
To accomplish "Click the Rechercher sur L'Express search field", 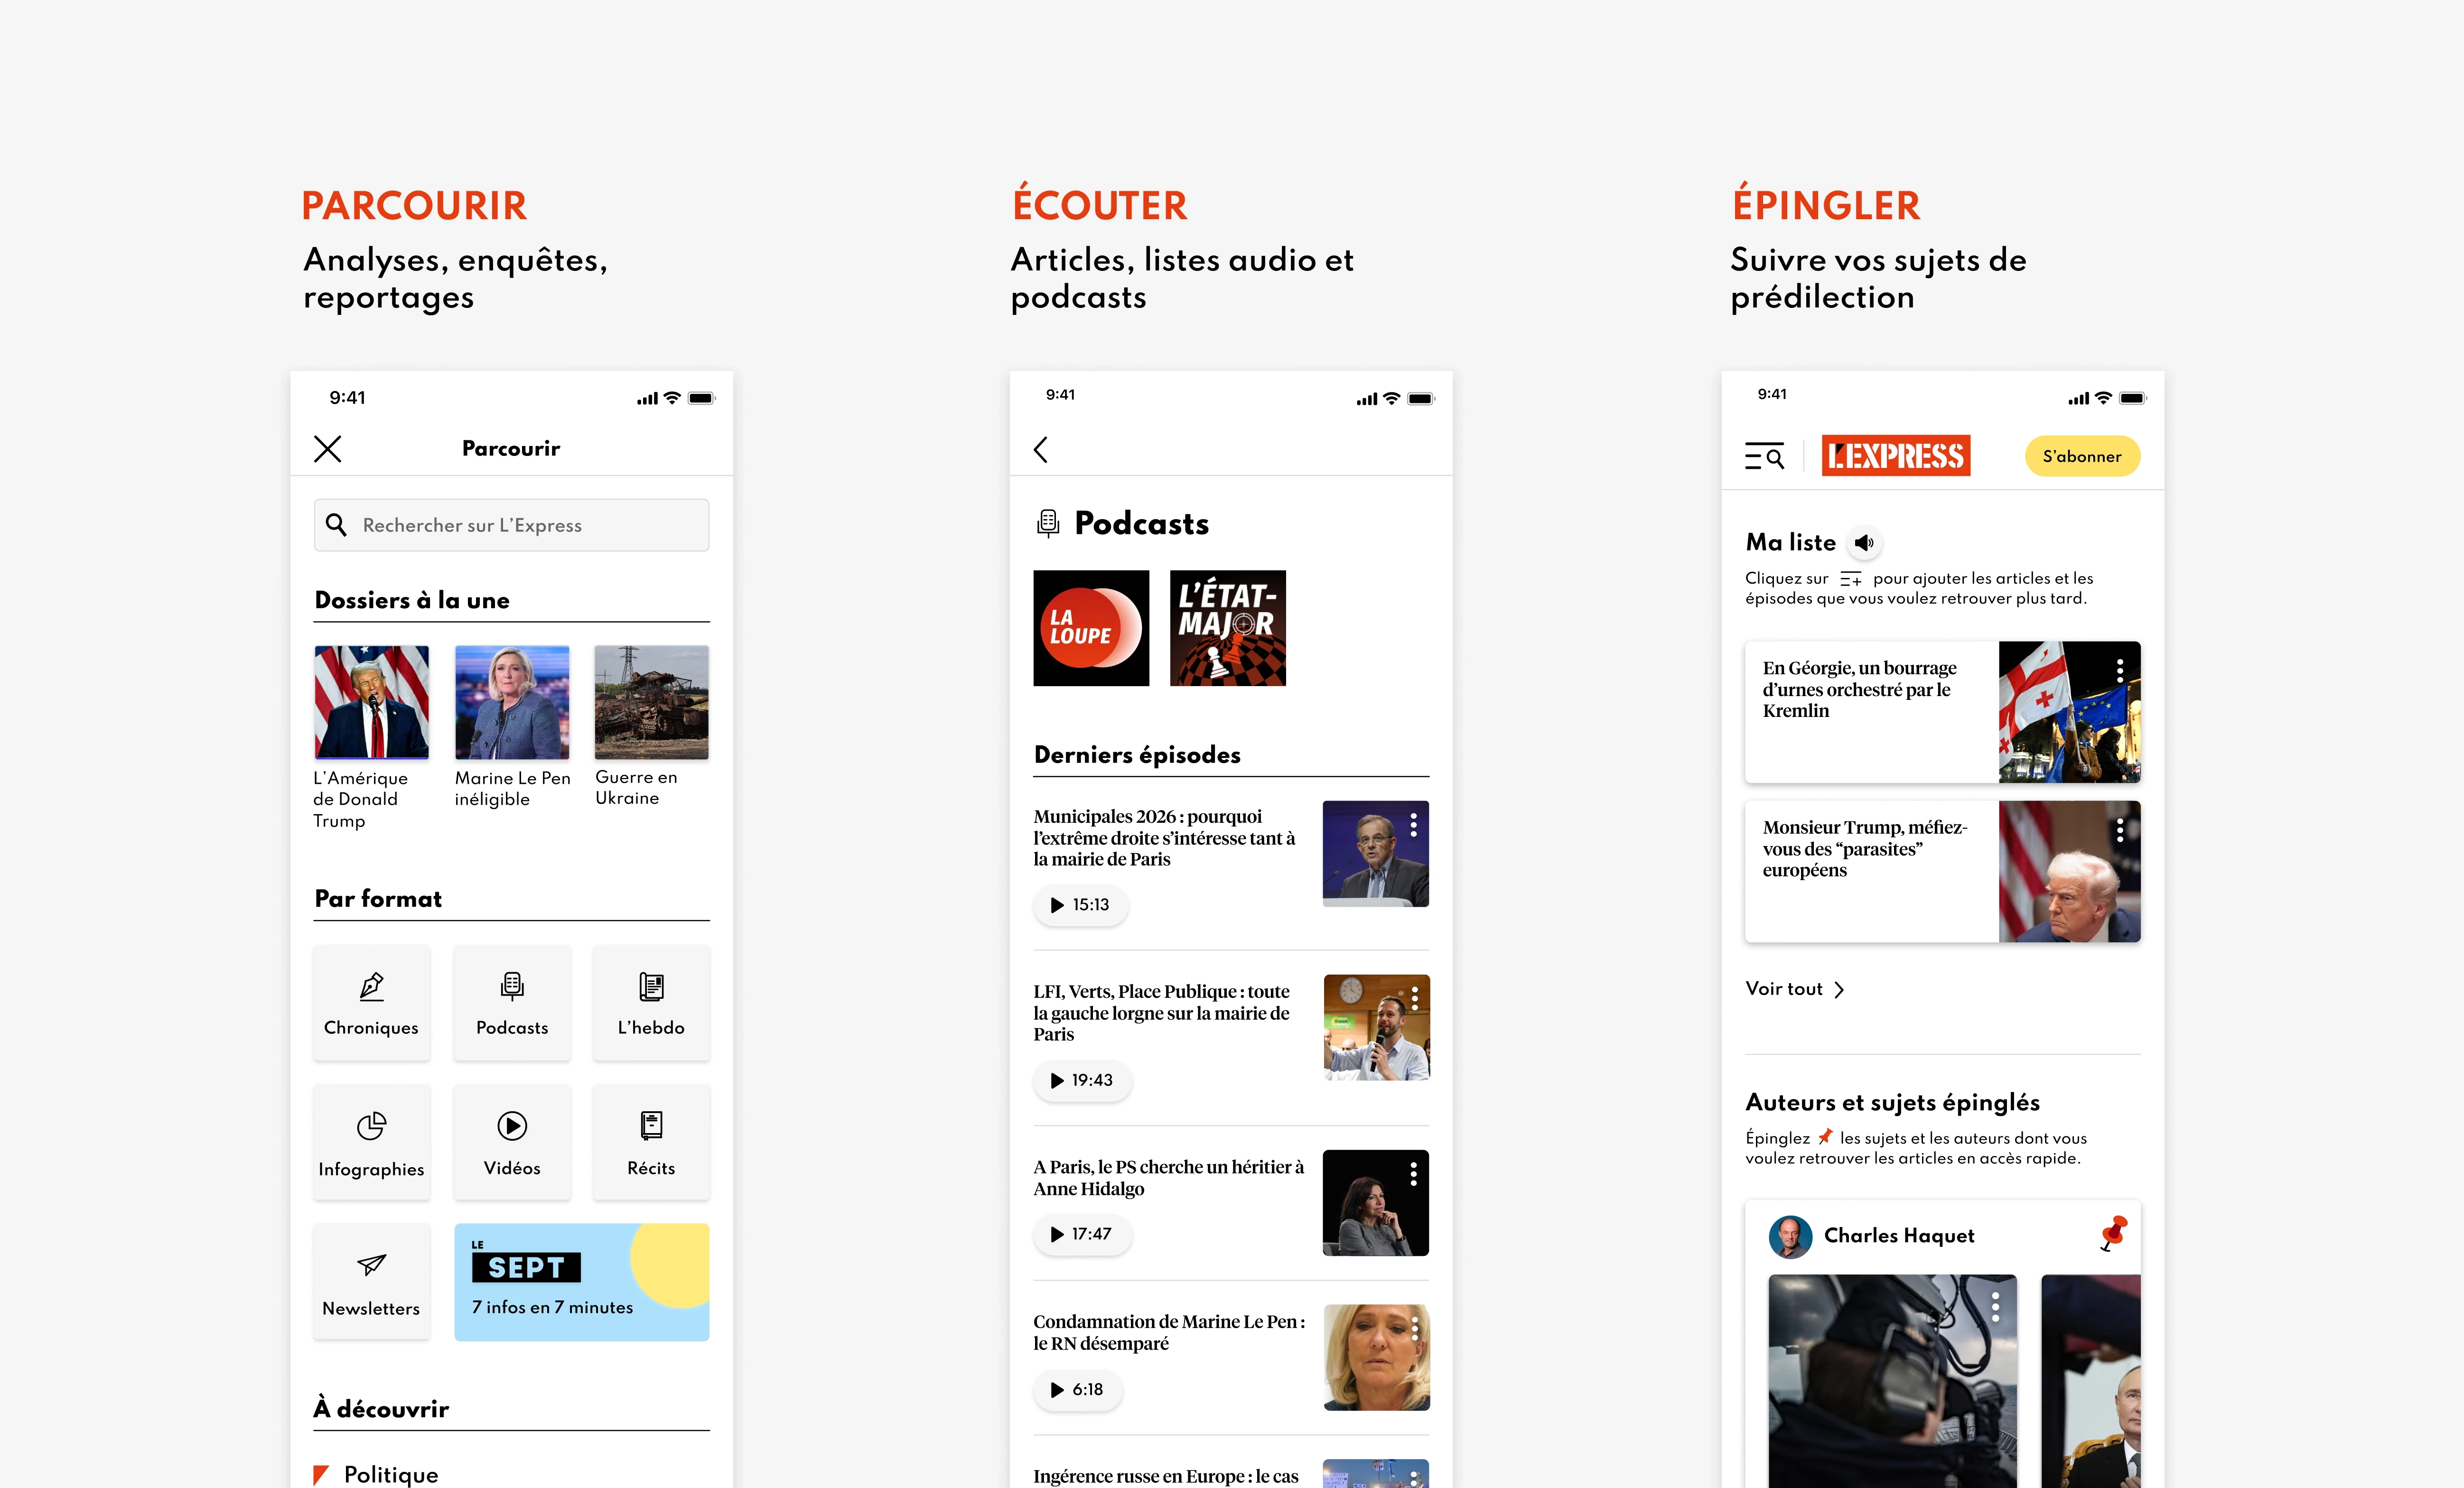I will [512, 525].
